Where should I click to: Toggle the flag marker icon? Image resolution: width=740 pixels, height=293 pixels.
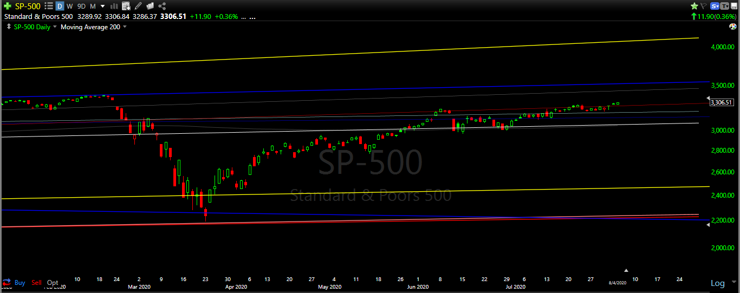tap(704, 6)
